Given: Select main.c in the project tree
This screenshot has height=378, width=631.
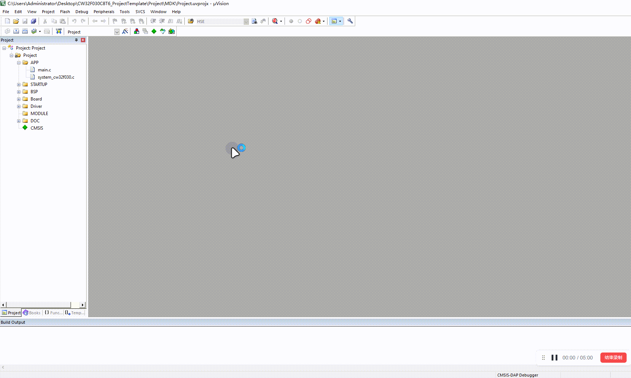Looking at the screenshot, I should 44,70.
